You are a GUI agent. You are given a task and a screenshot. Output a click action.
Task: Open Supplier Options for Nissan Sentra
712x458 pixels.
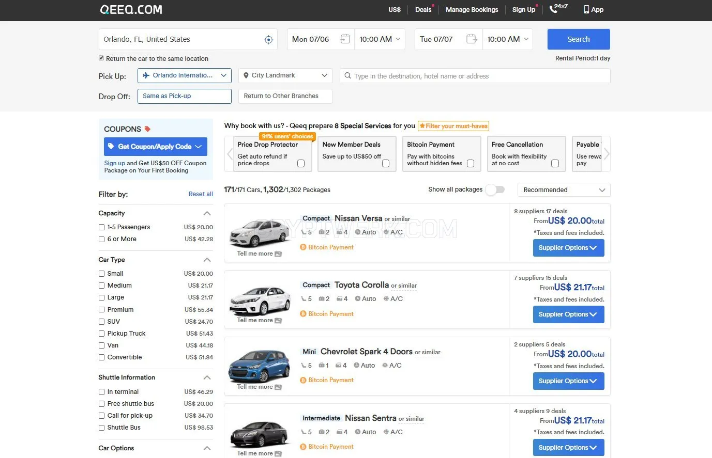click(x=568, y=448)
